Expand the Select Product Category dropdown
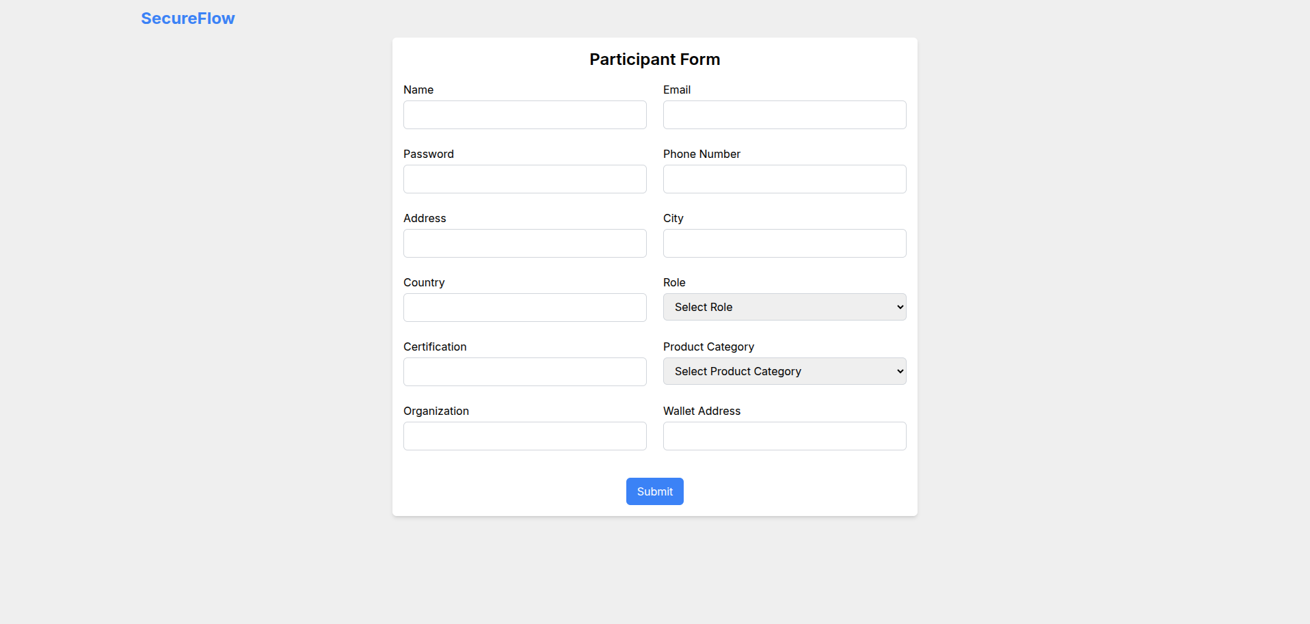 pyautogui.click(x=784, y=372)
